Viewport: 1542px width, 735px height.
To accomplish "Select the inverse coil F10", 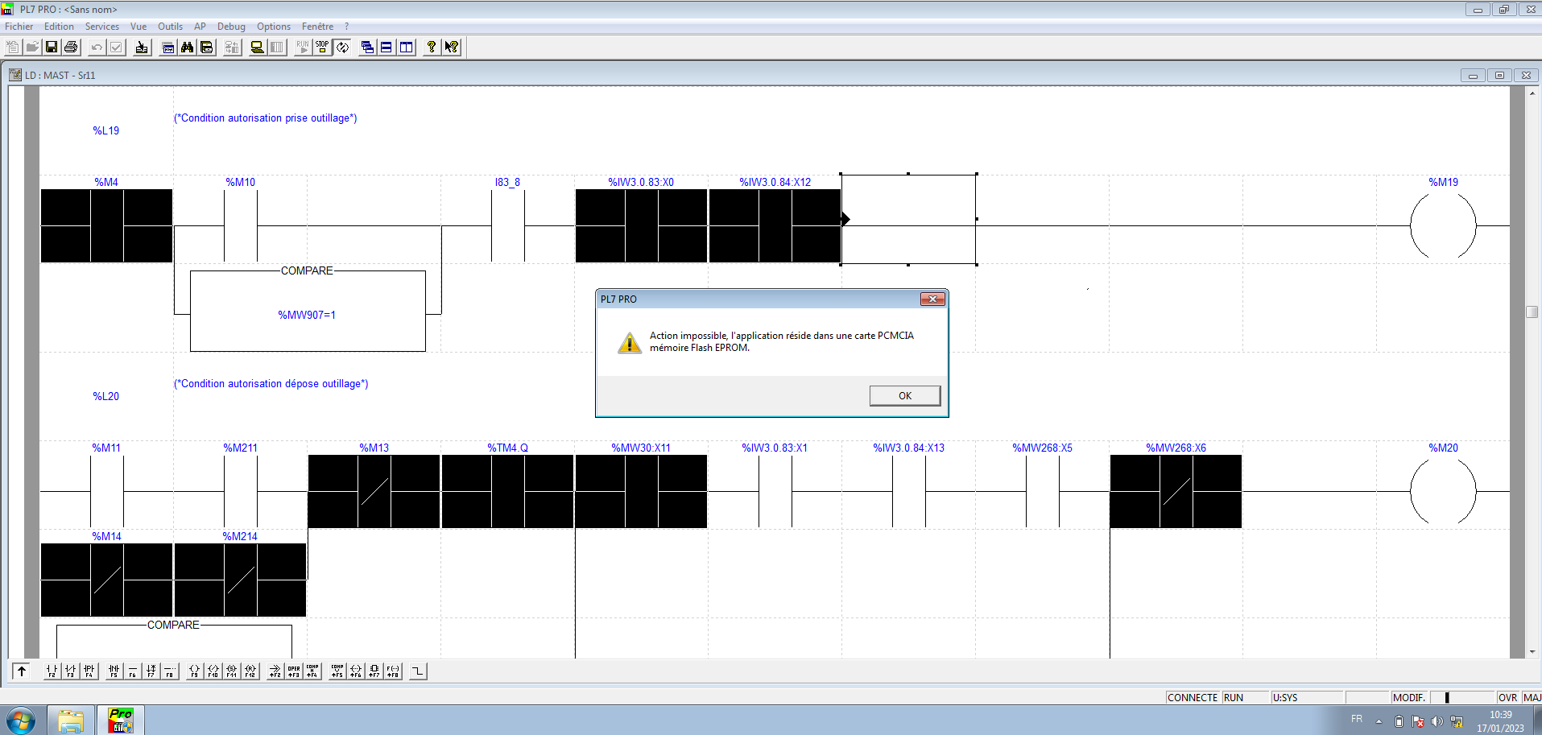I will 213,671.
